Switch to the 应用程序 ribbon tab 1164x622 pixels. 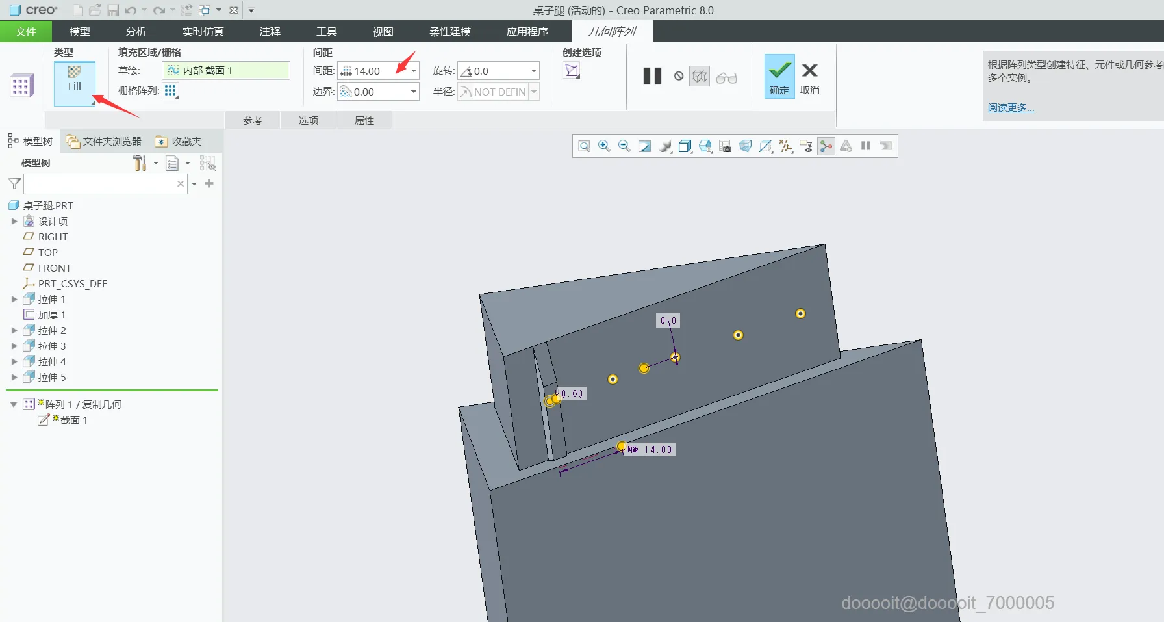(527, 31)
